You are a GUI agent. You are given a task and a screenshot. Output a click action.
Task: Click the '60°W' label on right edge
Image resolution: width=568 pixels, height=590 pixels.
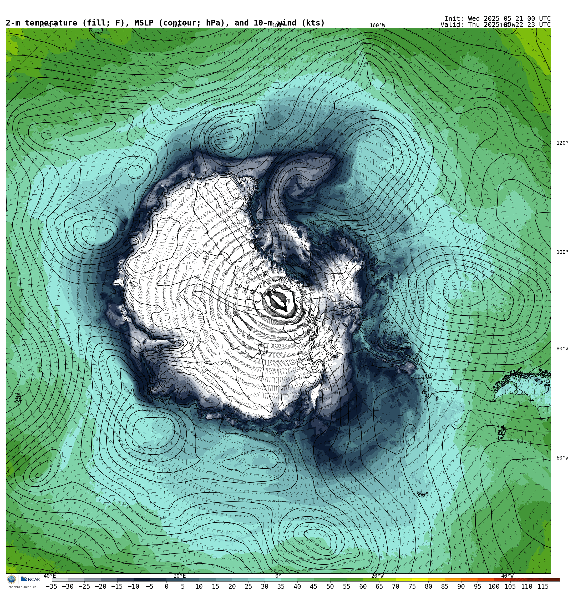click(562, 458)
